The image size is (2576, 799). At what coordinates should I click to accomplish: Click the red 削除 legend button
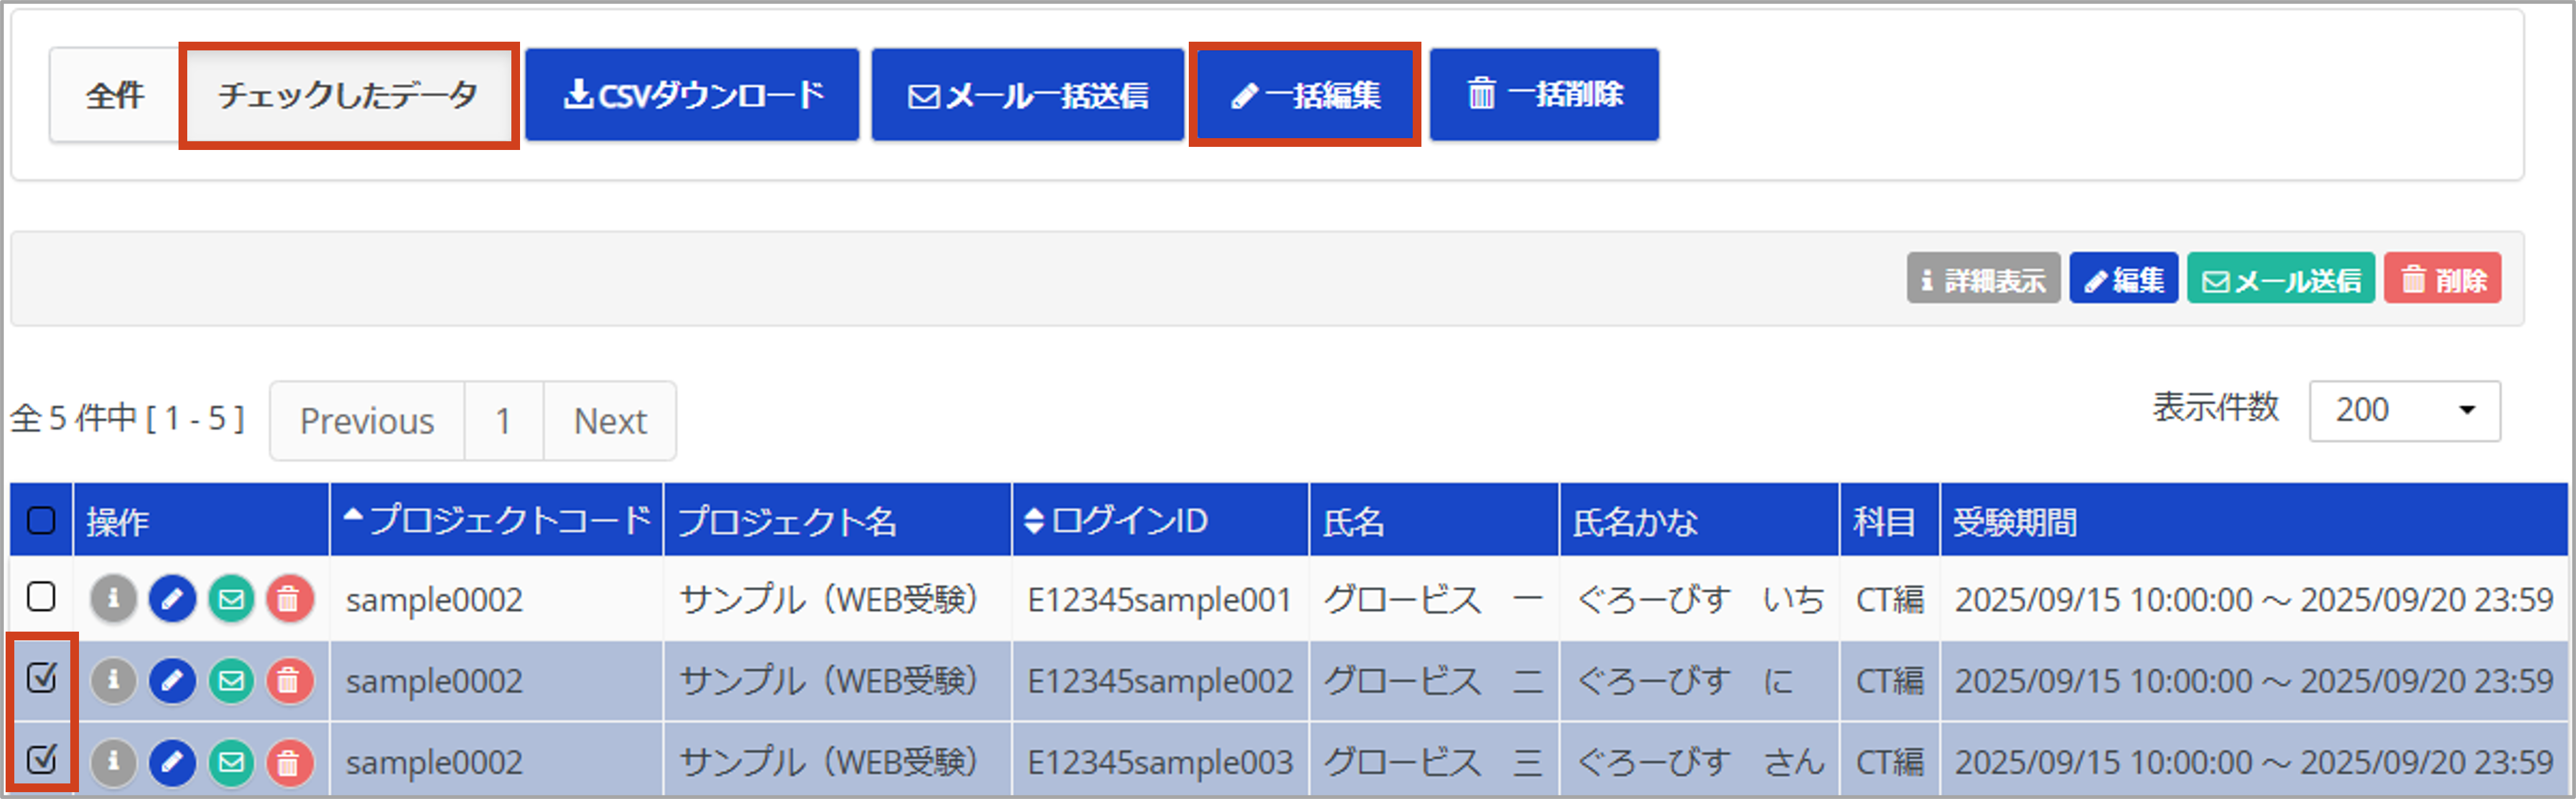[2442, 279]
